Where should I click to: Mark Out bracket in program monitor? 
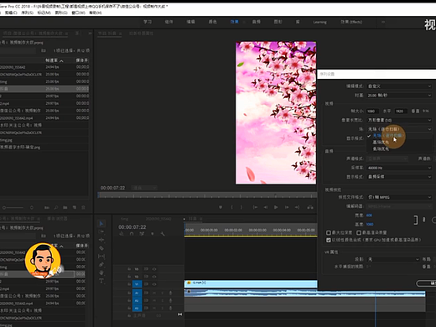[241, 207]
